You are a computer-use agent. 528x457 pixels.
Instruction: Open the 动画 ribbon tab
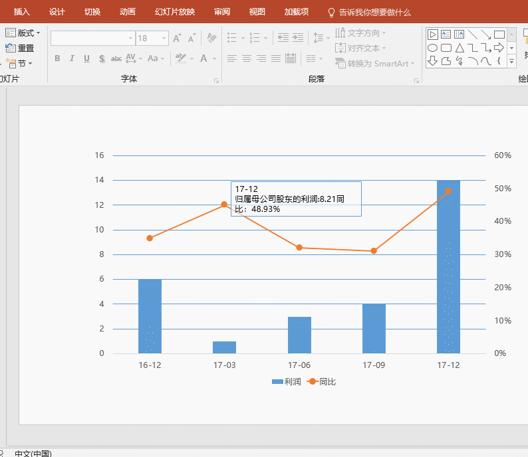coord(128,12)
